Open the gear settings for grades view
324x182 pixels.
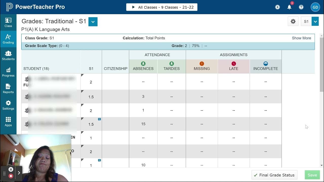tap(293, 21)
